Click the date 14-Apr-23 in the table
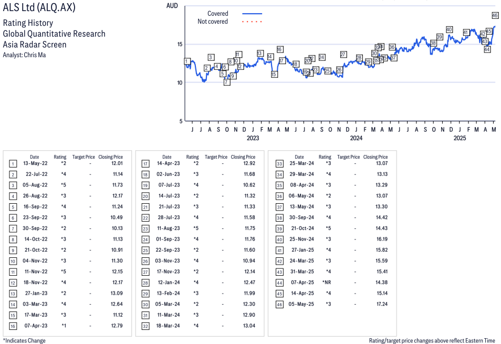Viewport: 501px width, 344px height. point(168,163)
